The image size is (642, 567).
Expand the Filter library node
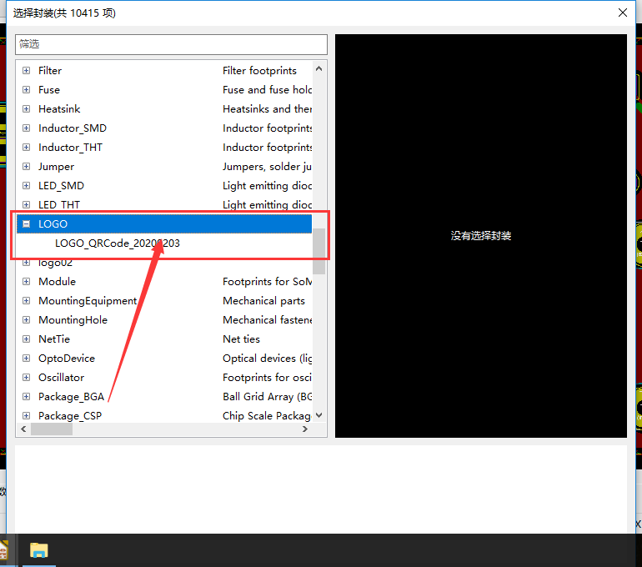click(26, 70)
